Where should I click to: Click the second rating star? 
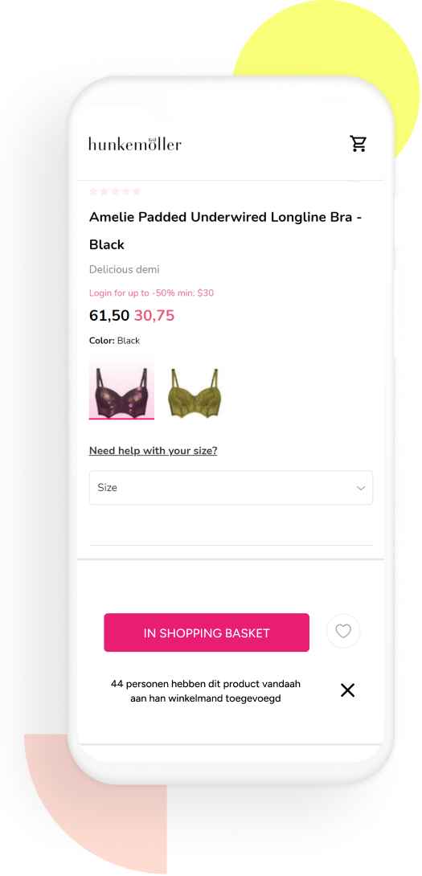point(104,191)
